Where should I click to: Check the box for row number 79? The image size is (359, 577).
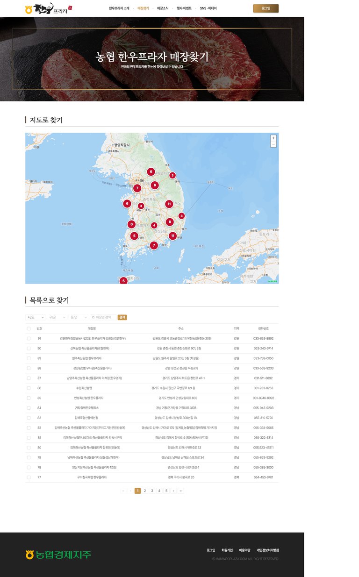(x=29, y=457)
